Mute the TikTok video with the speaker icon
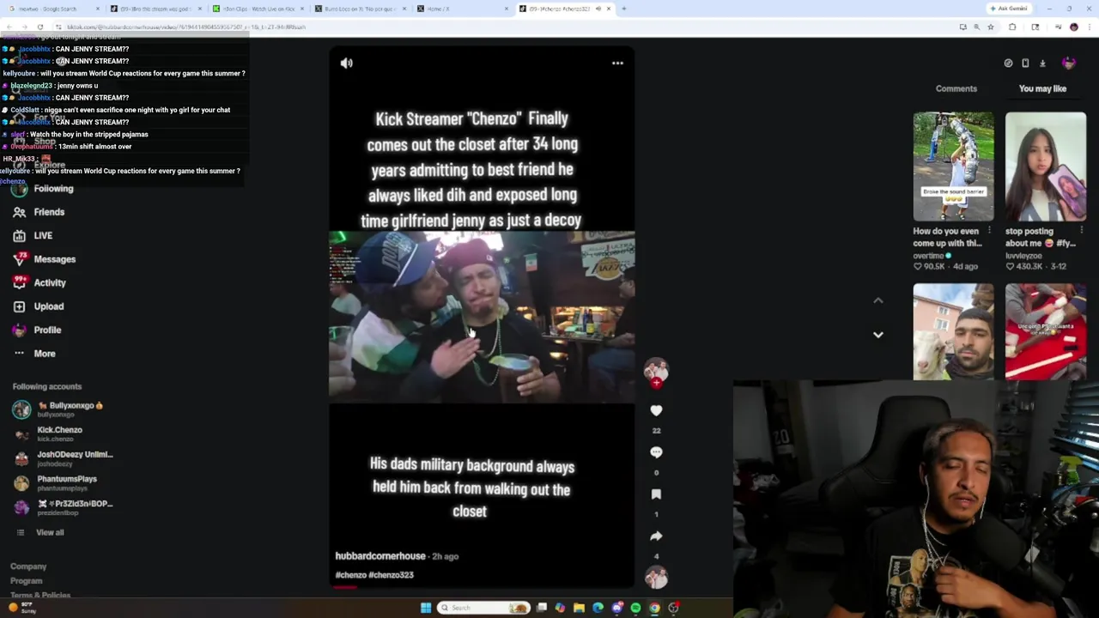 click(x=347, y=63)
